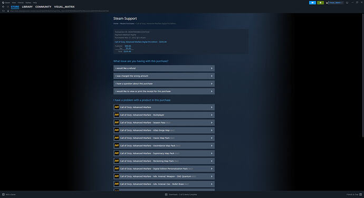Switch to Big Picture mode icon

[x=347, y=3]
